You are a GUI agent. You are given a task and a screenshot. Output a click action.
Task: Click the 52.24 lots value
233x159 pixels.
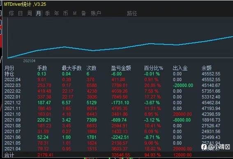(x=43, y=137)
